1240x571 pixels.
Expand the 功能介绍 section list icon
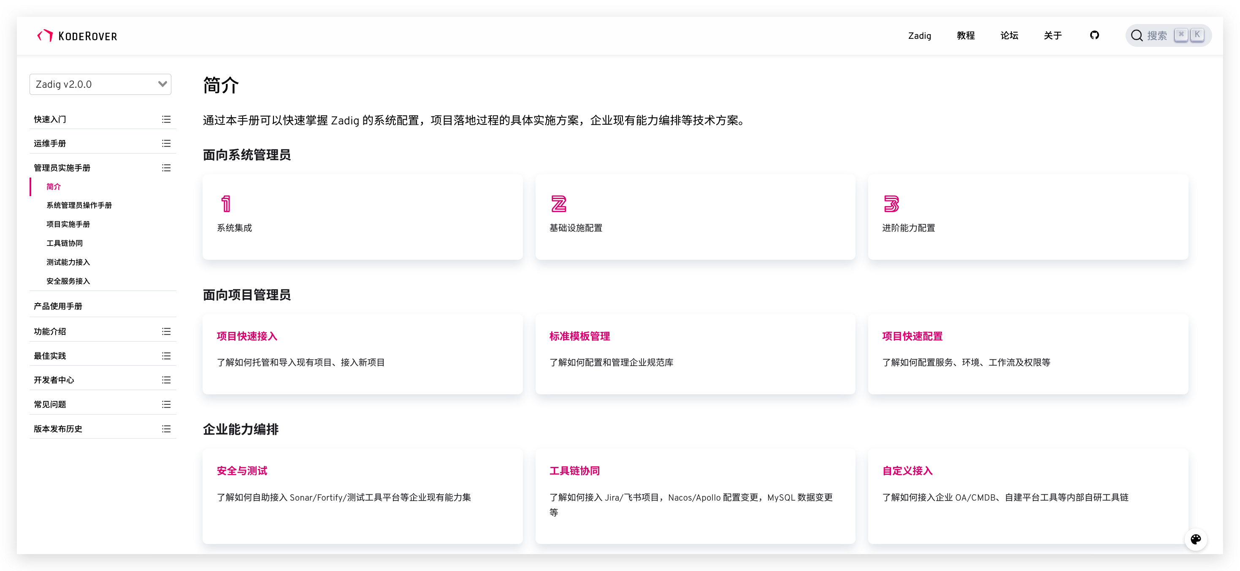pyautogui.click(x=166, y=331)
